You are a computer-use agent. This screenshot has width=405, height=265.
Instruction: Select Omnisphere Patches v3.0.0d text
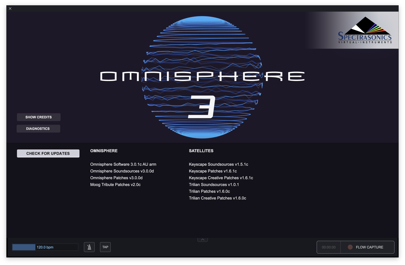coord(116,178)
